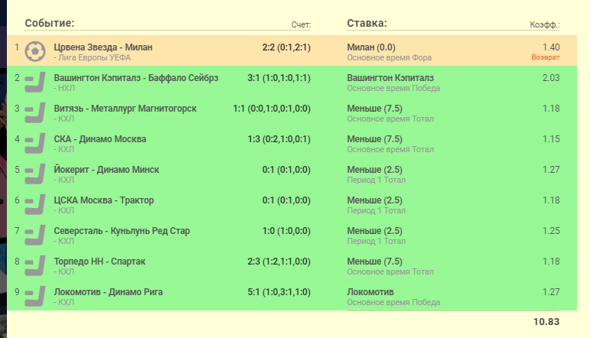Image resolution: width=590 pixels, height=338 pixels.
Task: Select event Црвена Звезда - Милан
Action: coord(103,47)
